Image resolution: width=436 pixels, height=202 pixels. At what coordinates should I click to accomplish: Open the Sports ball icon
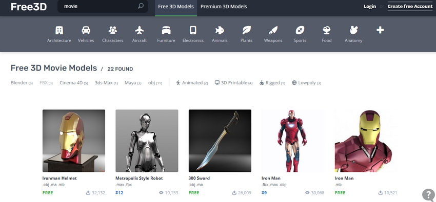point(300,30)
